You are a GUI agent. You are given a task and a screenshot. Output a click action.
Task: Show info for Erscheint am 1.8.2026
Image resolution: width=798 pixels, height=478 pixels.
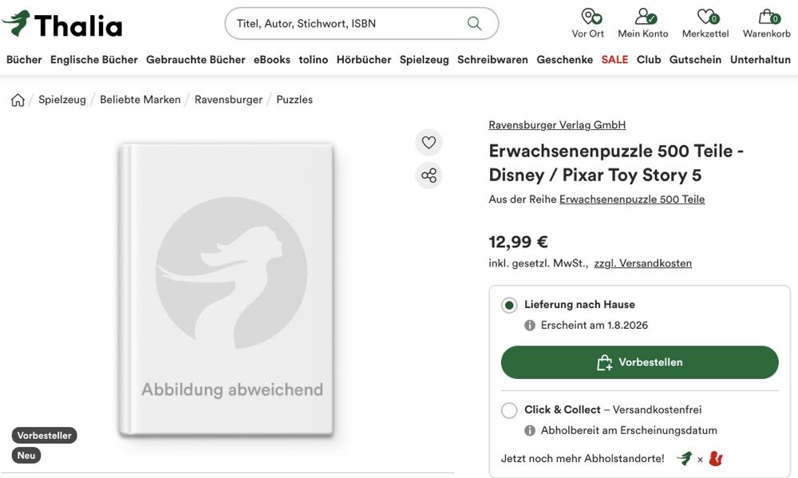tap(530, 326)
